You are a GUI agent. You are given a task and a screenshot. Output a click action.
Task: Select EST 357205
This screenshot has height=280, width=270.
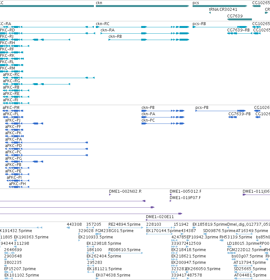pos(90,228)
